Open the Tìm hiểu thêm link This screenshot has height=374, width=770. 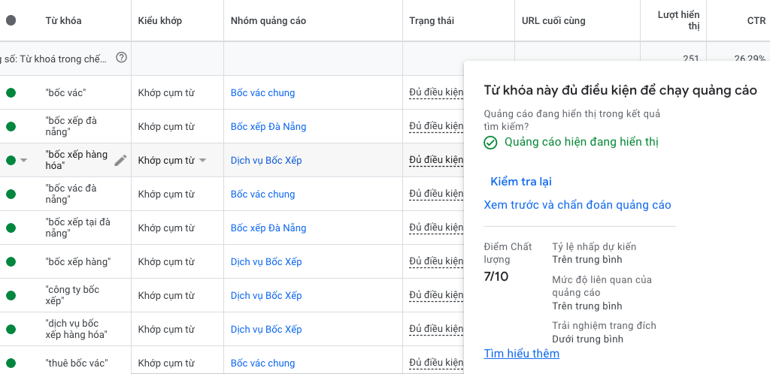click(521, 354)
